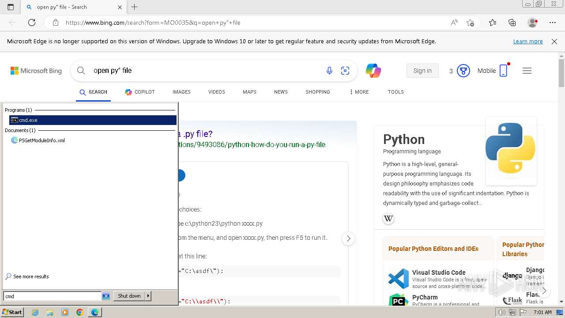Switch to the VIDEOS tab
The image size is (565, 318).
click(x=217, y=92)
